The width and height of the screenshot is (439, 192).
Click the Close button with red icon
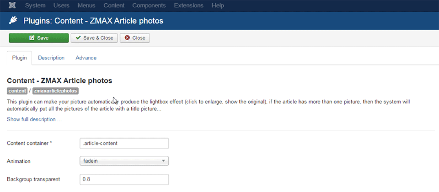click(135, 38)
